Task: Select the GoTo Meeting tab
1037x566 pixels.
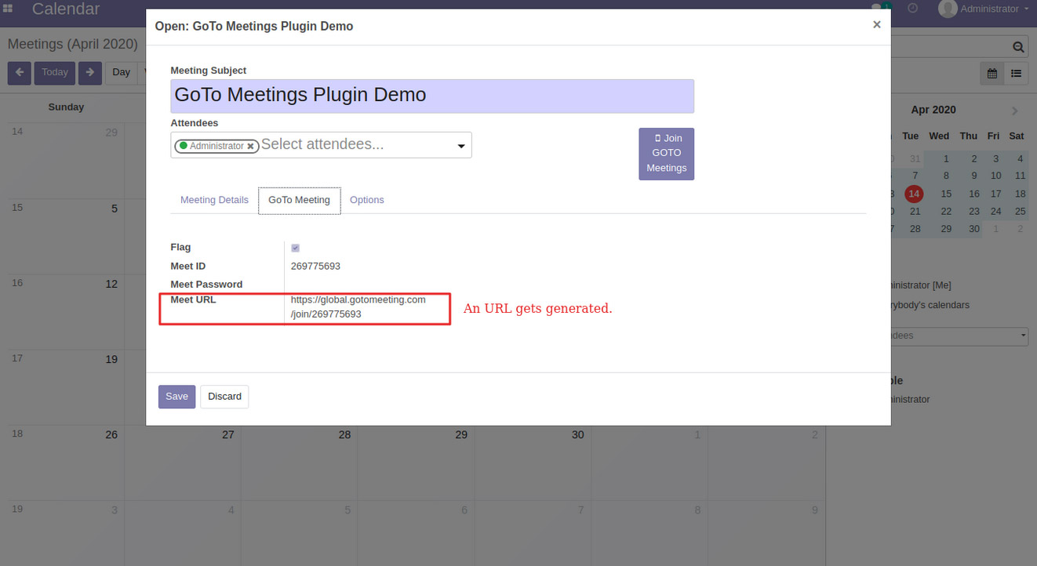Action: 299,200
